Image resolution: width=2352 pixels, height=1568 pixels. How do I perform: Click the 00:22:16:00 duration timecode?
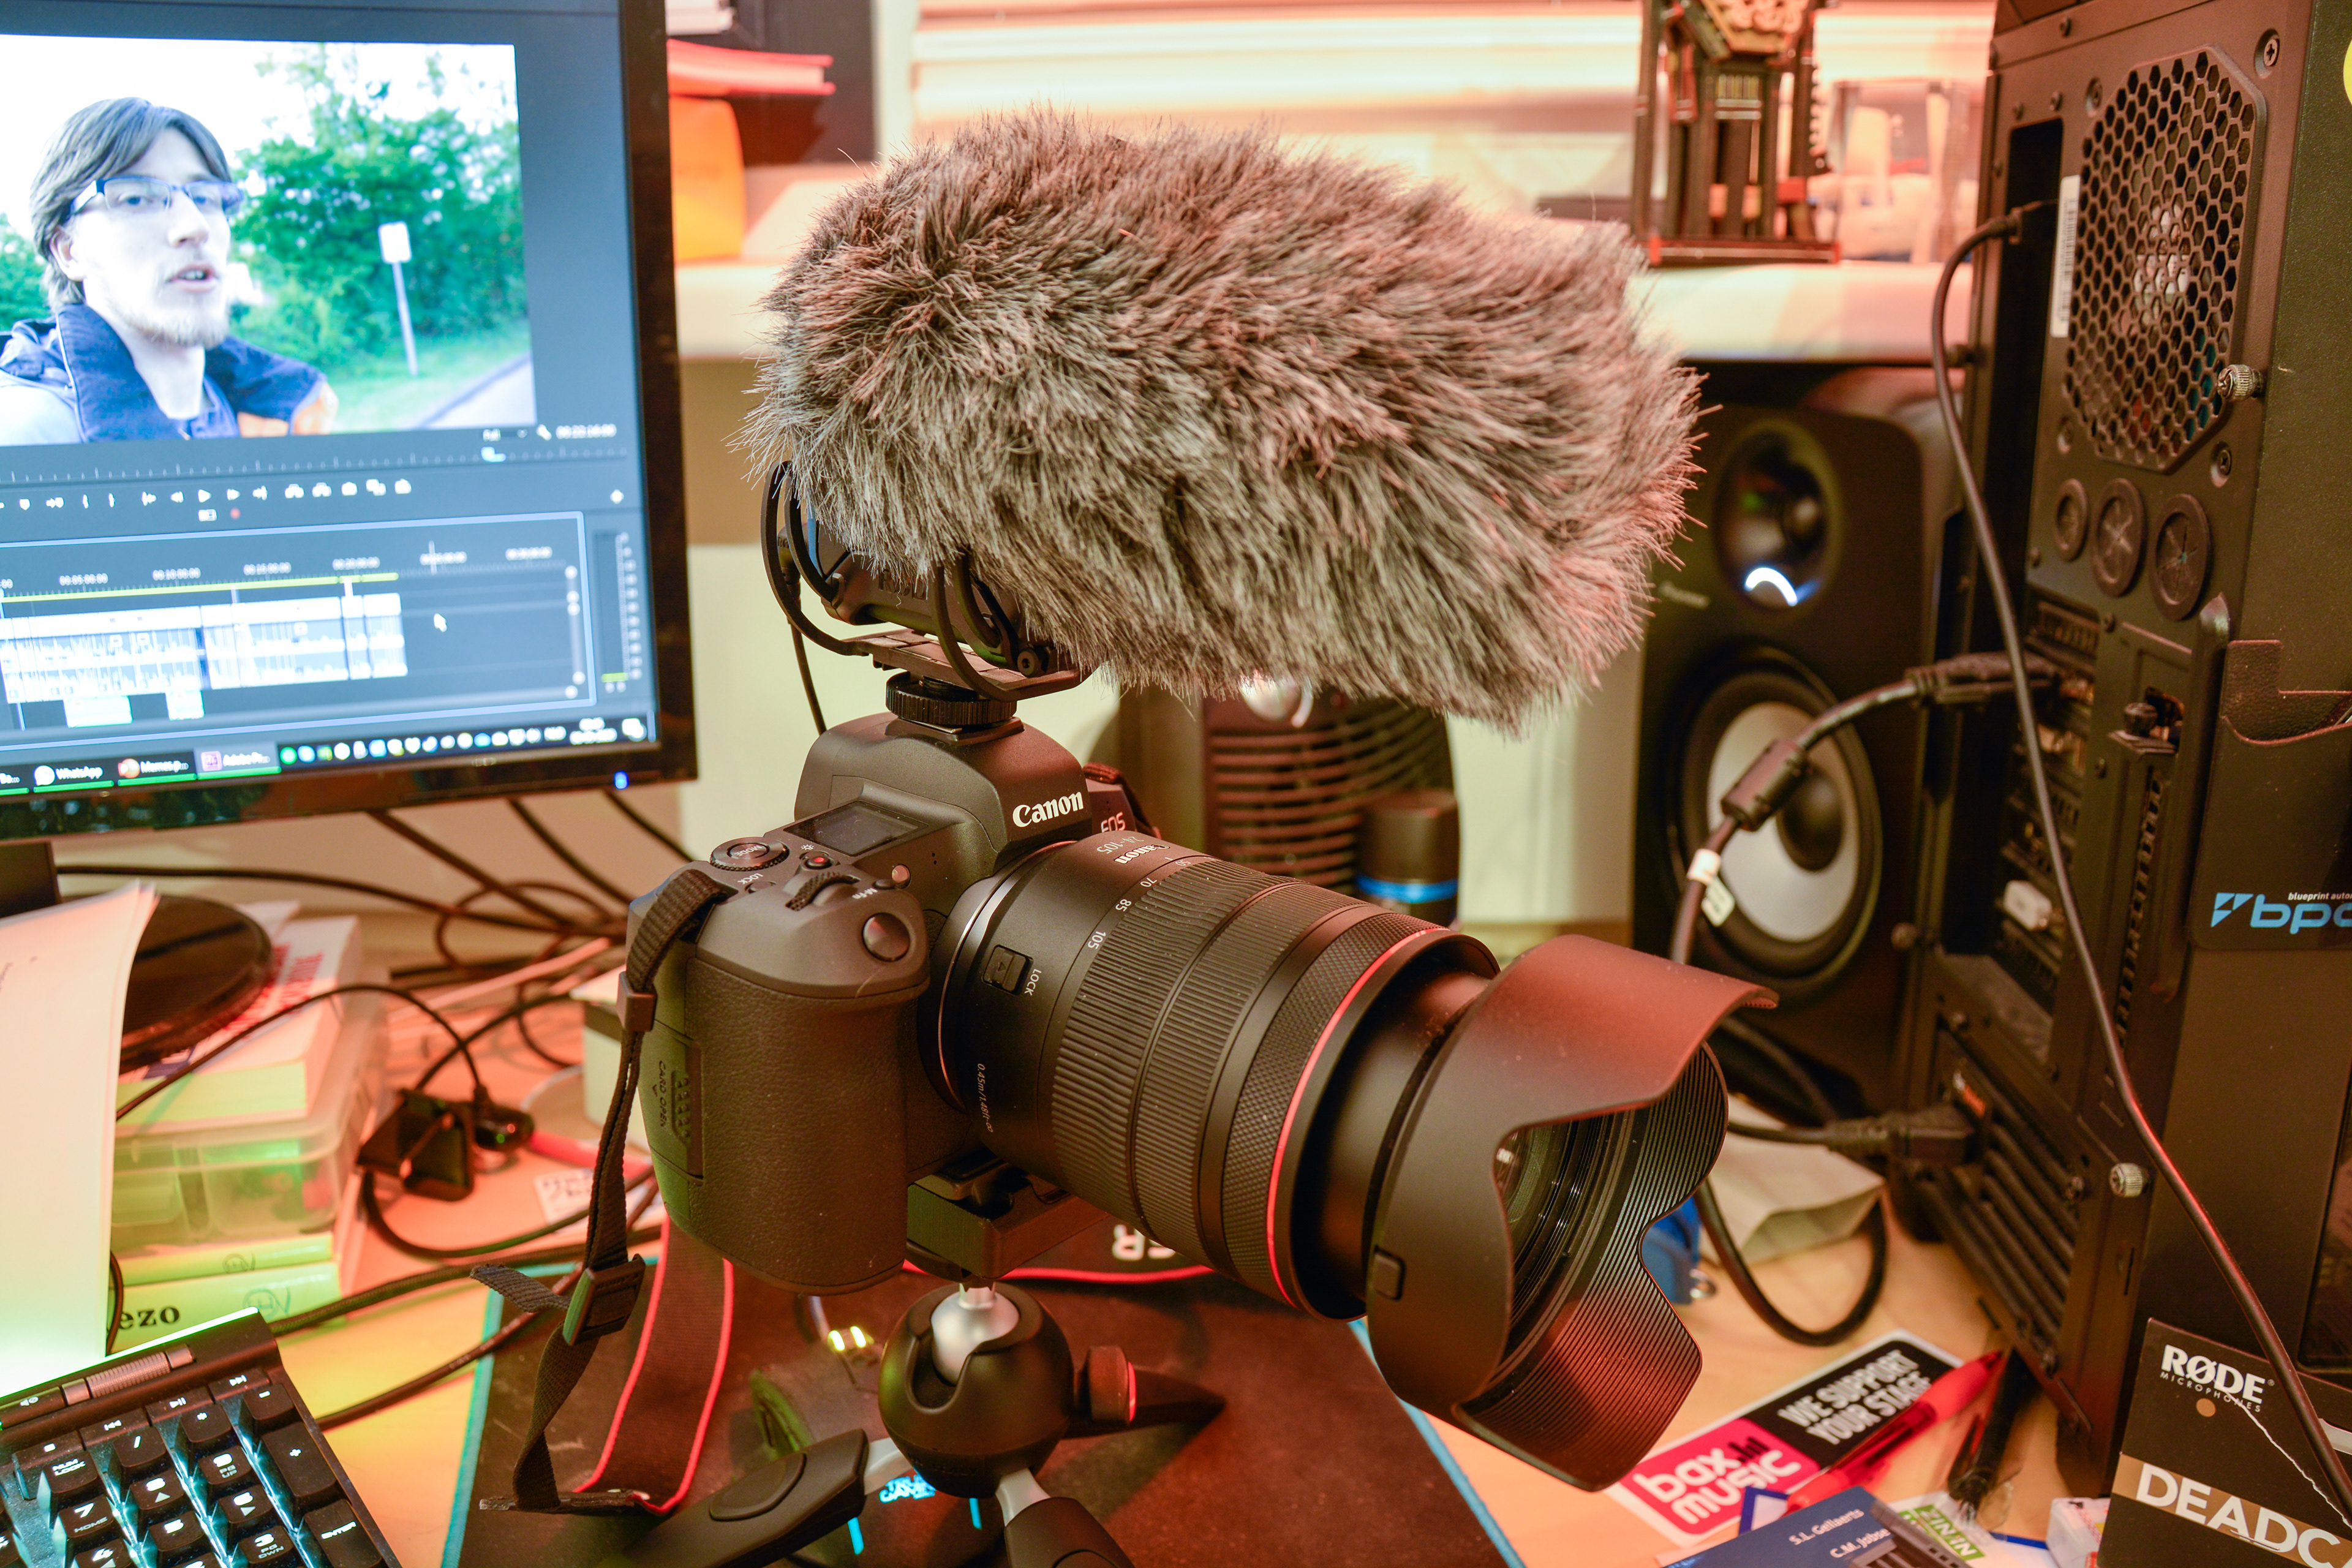pos(586,431)
